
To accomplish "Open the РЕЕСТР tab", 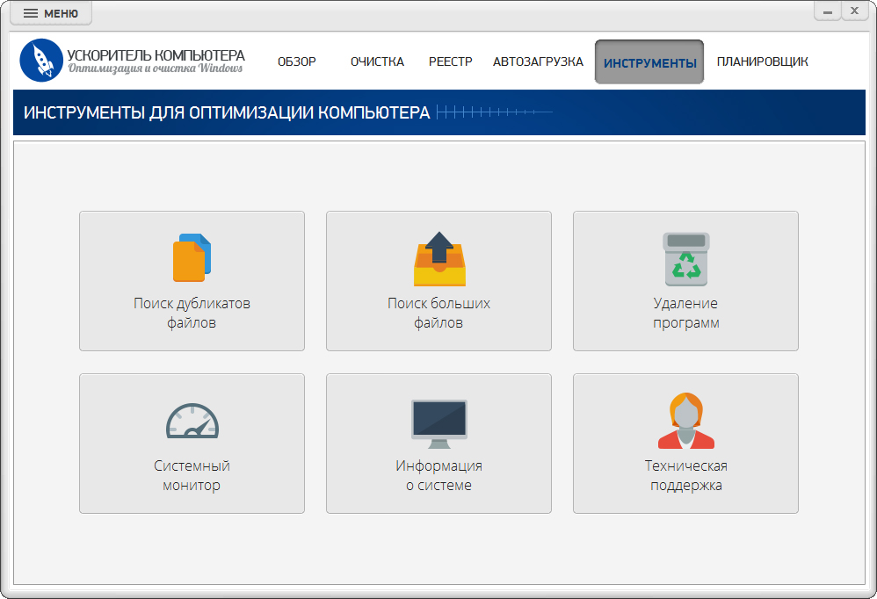I will click(450, 61).
